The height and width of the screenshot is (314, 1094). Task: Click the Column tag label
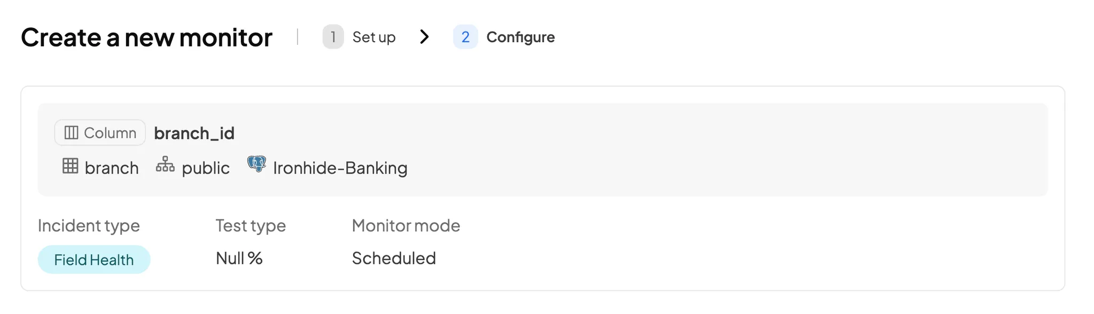110,133
